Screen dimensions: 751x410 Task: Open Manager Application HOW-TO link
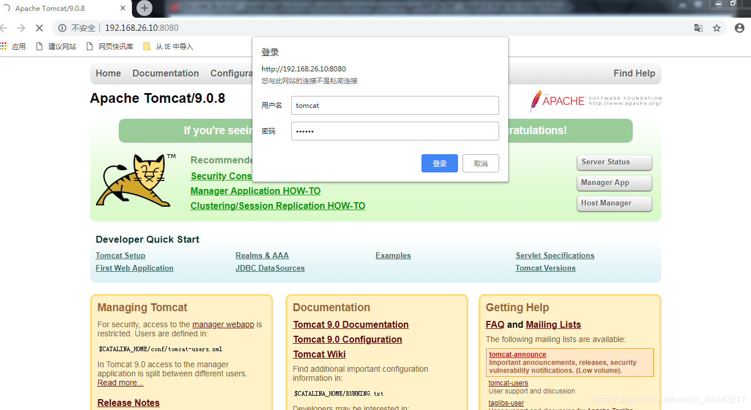256,191
